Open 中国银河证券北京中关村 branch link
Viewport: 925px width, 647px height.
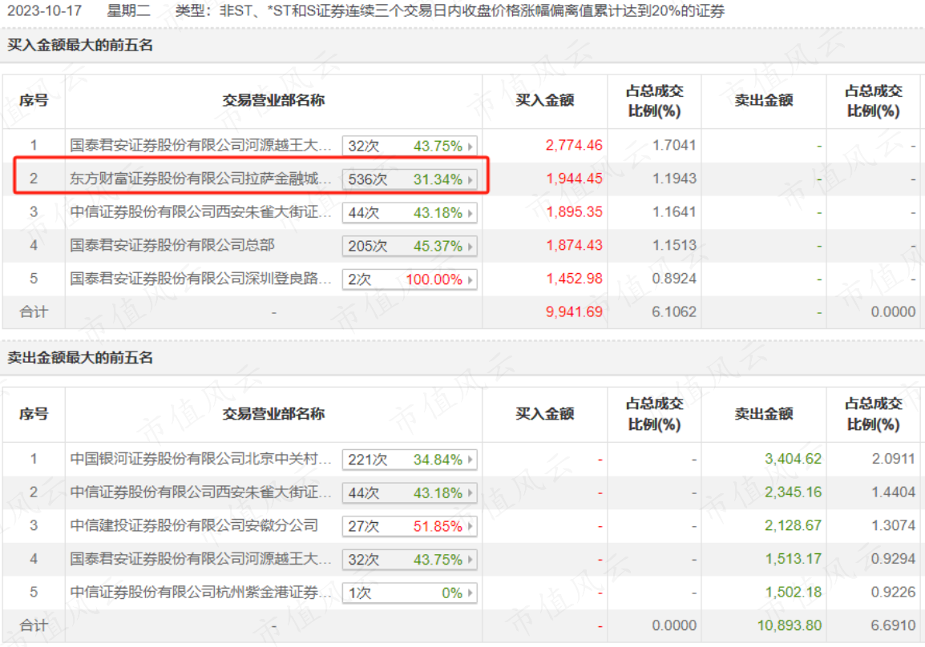point(200,459)
